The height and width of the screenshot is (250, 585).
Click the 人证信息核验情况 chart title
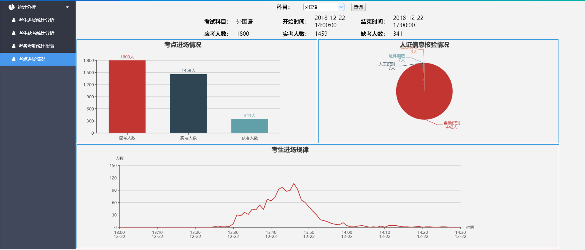click(424, 45)
